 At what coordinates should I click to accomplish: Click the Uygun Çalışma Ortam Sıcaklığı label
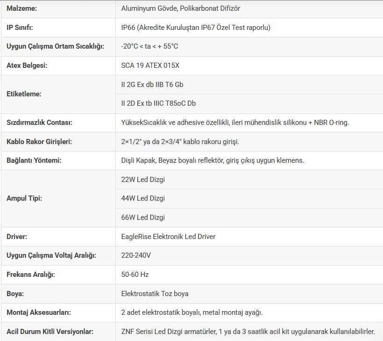55,46
